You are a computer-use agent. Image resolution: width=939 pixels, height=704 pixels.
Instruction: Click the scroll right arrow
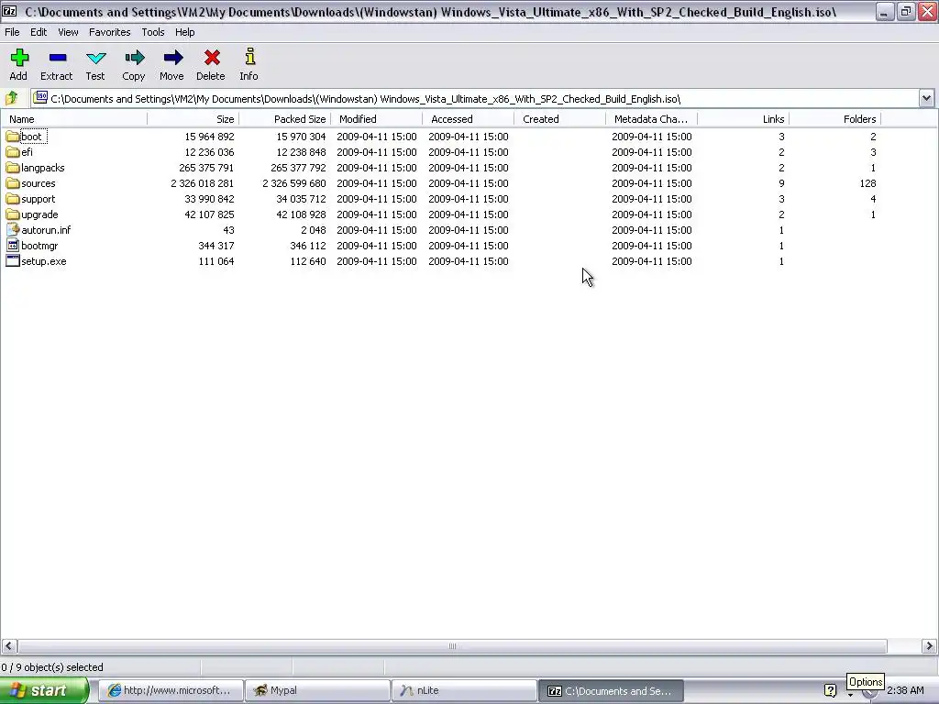coord(930,646)
